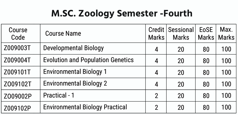The image size is (238, 115).
Task: Select course code Z009101T
Action: coord(17,72)
